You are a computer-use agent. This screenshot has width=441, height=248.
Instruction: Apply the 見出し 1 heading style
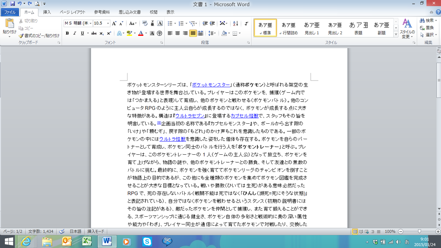(312, 28)
